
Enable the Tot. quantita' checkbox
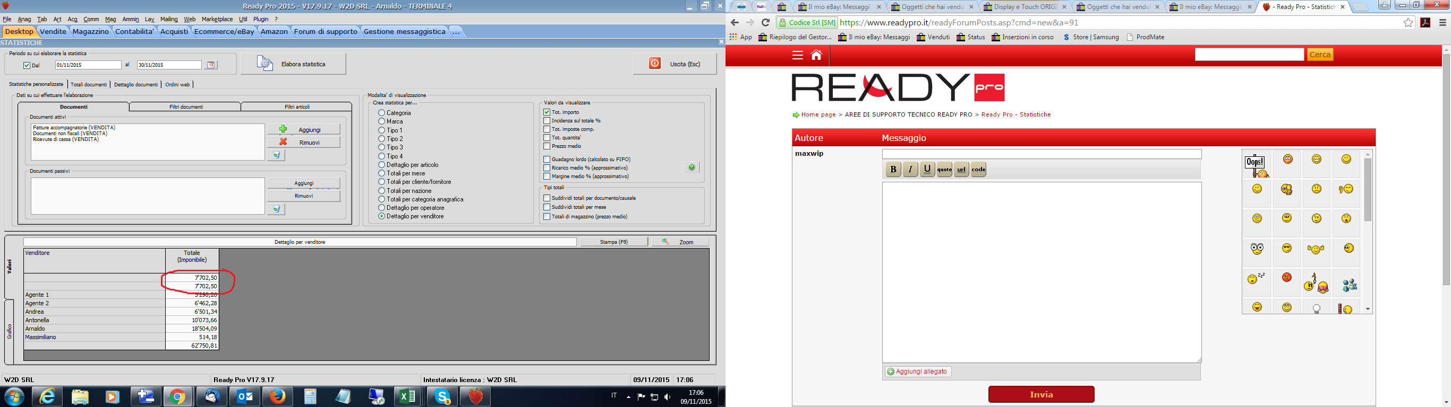click(x=547, y=137)
